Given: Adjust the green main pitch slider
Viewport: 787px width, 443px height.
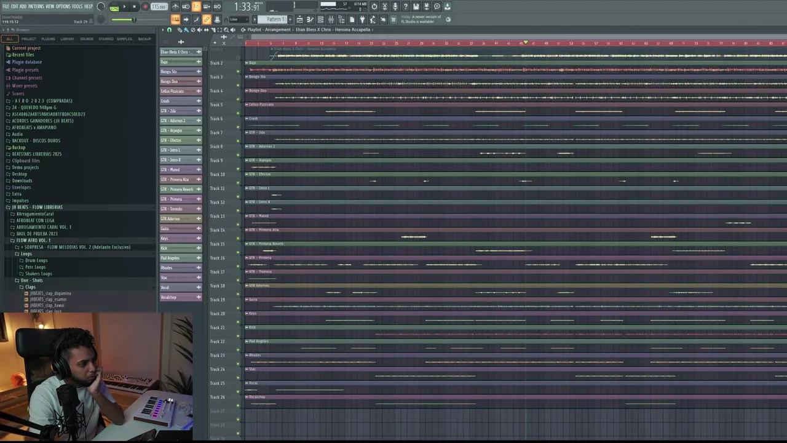Looking at the screenshot, I should (138, 19).
